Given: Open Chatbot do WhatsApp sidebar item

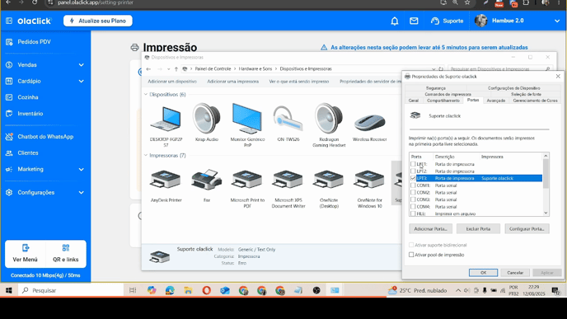Looking at the screenshot, I should [x=45, y=137].
